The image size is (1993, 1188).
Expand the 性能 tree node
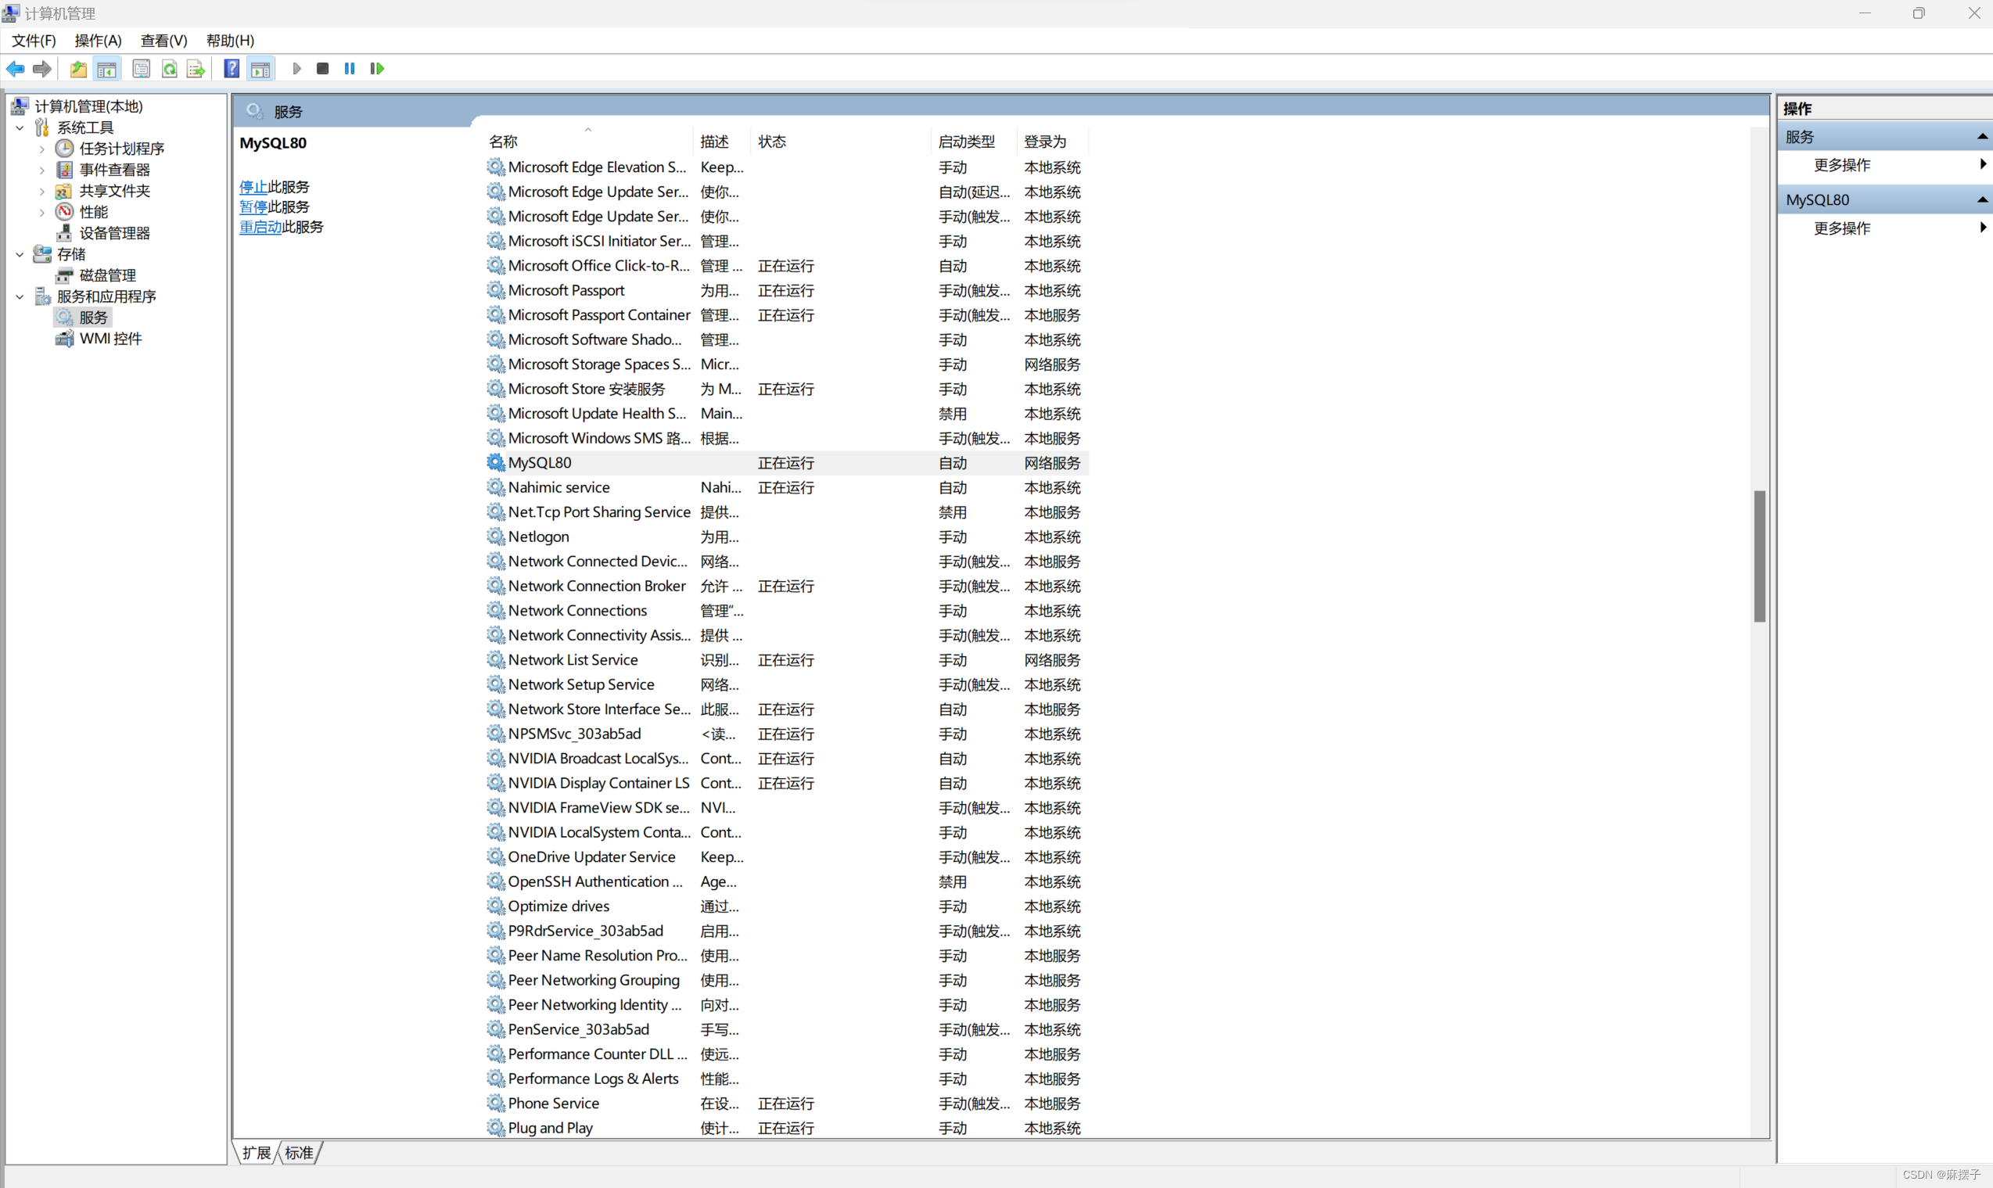tap(41, 212)
